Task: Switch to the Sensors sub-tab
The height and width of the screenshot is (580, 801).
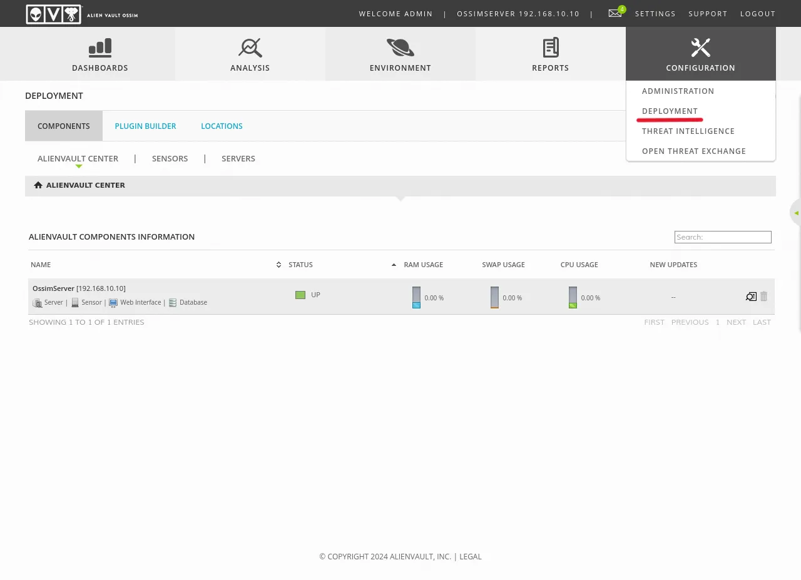Action: [x=170, y=158]
